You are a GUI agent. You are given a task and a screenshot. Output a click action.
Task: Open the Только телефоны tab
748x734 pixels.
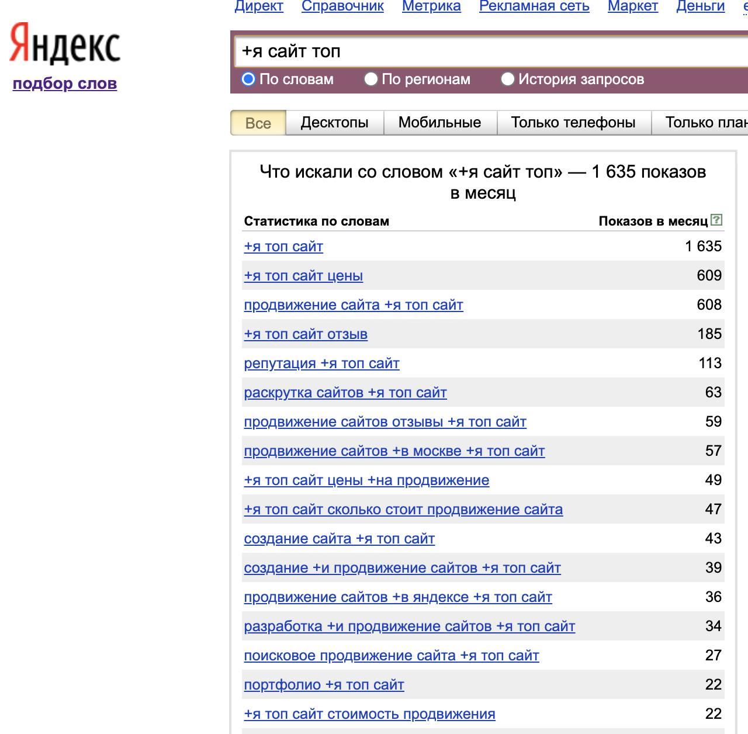pos(573,123)
